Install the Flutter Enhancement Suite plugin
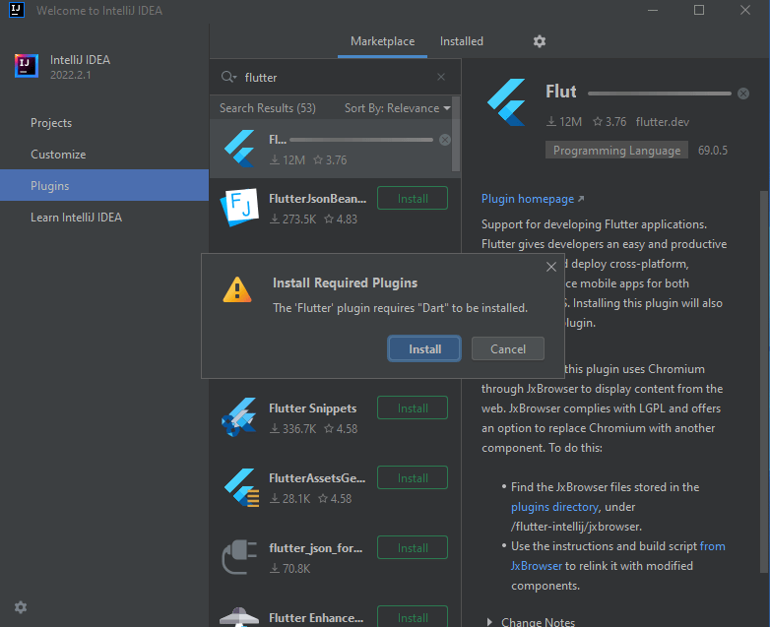This screenshot has width=770, height=627. coord(413,617)
